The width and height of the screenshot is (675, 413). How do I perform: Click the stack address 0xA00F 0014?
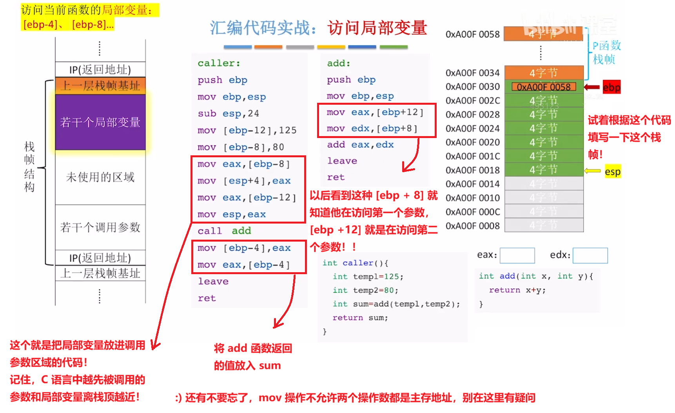[473, 184]
